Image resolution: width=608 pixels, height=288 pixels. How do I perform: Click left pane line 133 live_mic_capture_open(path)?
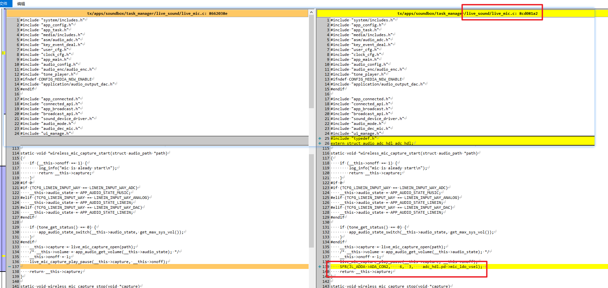(82, 247)
